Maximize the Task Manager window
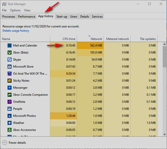167x149 pixels. click(149, 4)
